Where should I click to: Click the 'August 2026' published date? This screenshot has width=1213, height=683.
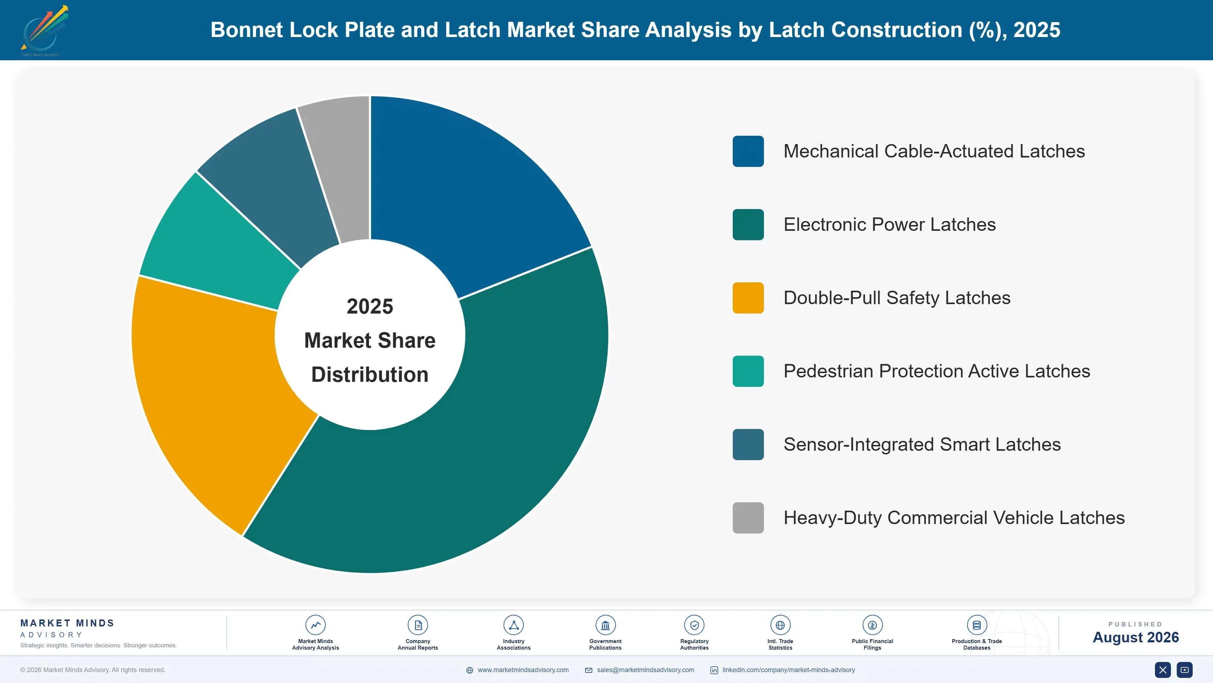[1135, 637]
